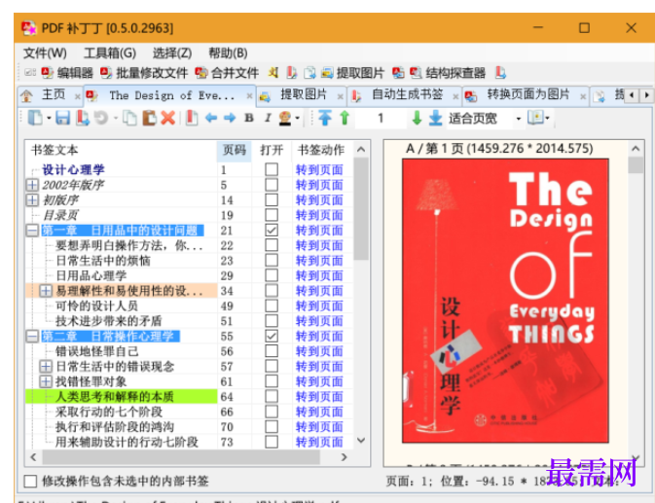Click the last PDF icon after 结构探查器
Image resolution: width=655 pixels, height=503 pixels.
(500, 73)
